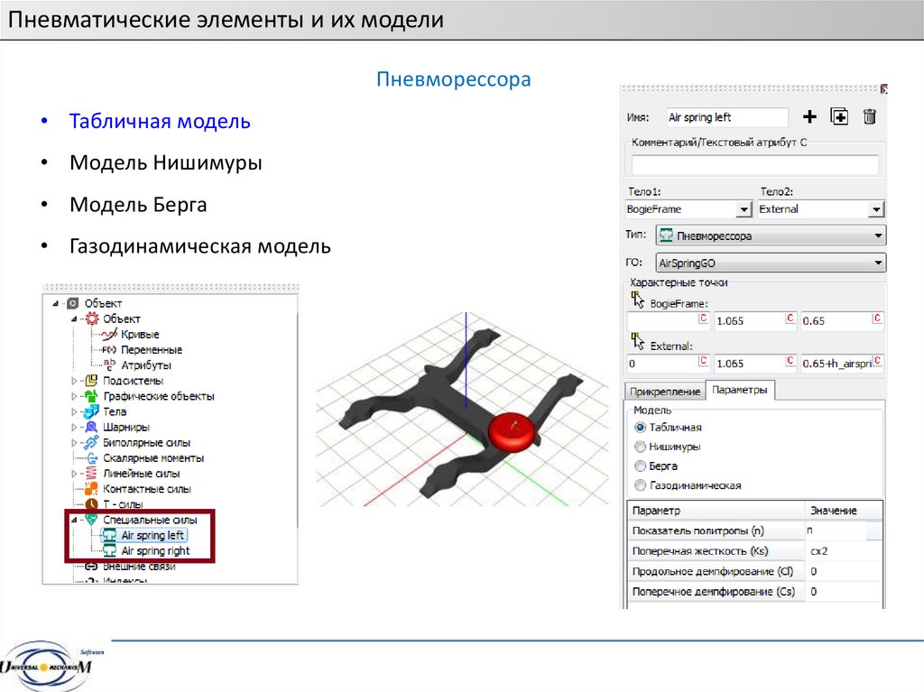This screenshot has width=924, height=692.
Task: Click the BogieFrame point picker cursor icon
Action: tap(637, 300)
